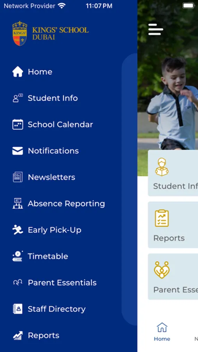Tap the Kings' School crest logo

coord(20,34)
